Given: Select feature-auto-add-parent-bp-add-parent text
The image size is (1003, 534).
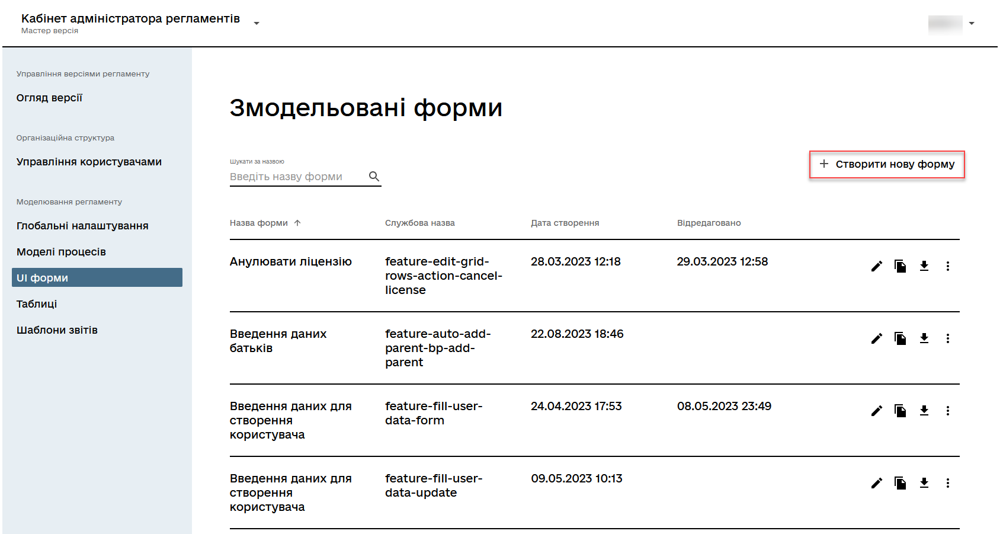Looking at the screenshot, I should [x=438, y=348].
